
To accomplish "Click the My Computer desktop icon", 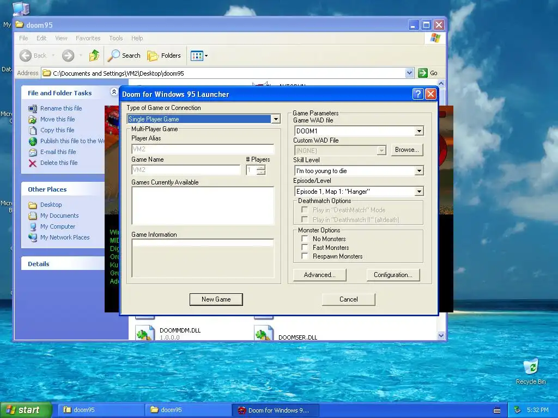I will 21,8.
